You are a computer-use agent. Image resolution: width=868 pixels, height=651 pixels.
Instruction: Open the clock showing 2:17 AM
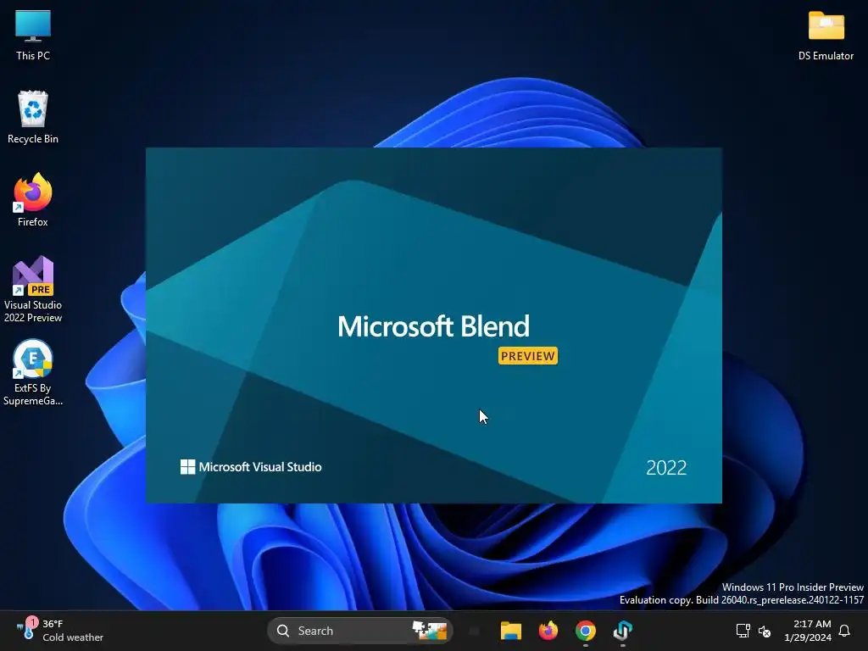808,631
